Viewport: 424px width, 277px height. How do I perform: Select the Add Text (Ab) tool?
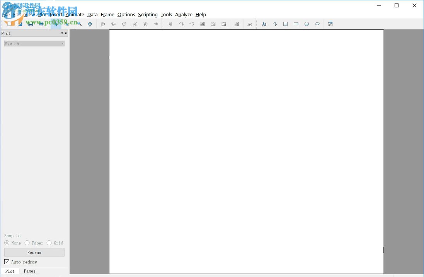click(x=264, y=24)
